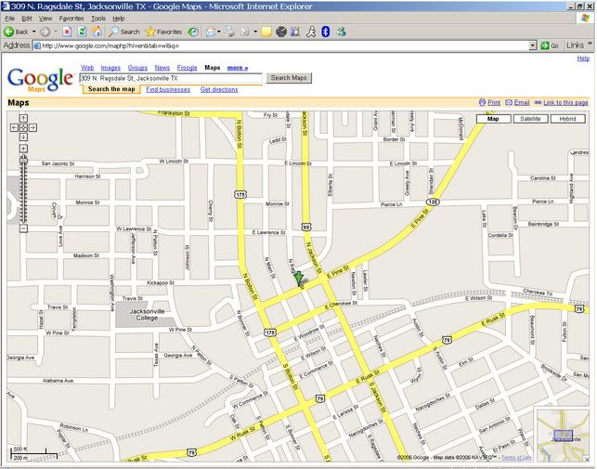Click the zoom slider handle
The image size is (597, 469).
click(x=23, y=158)
